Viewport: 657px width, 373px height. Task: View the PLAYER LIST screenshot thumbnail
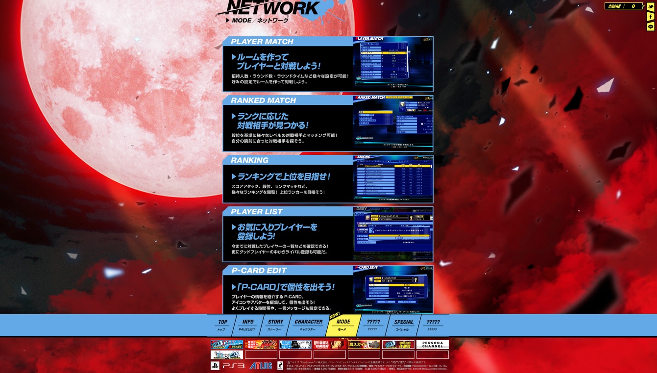click(x=393, y=234)
